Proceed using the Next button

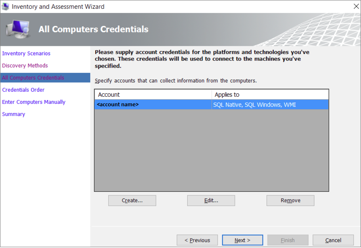(x=242, y=240)
